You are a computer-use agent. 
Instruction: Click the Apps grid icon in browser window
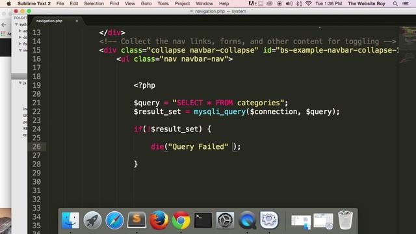pyautogui.click(x=3, y=34)
